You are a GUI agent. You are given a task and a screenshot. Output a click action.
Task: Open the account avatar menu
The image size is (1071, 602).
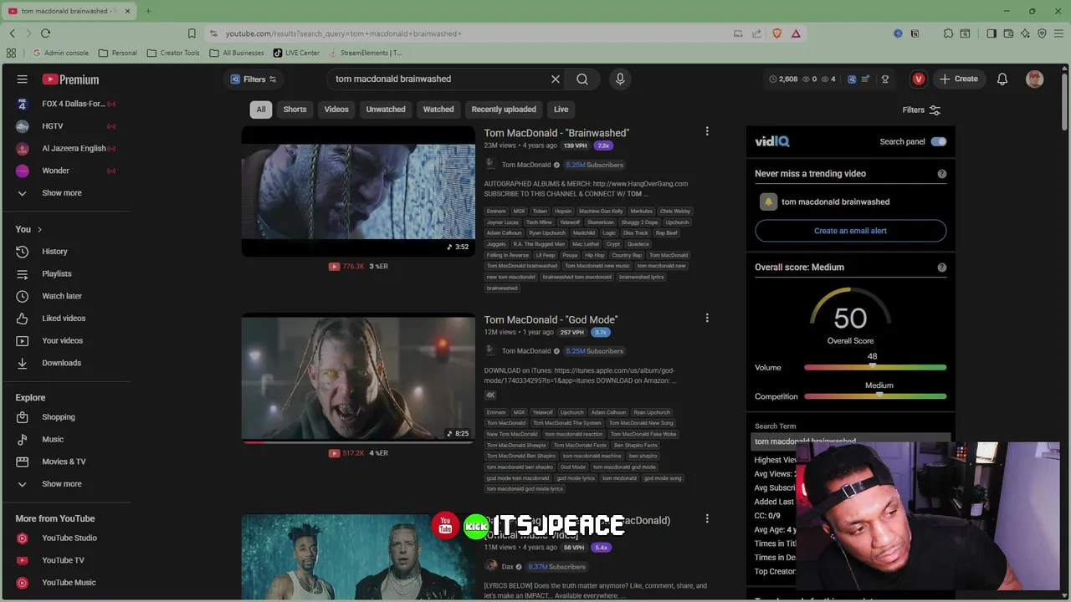[x=1035, y=79]
